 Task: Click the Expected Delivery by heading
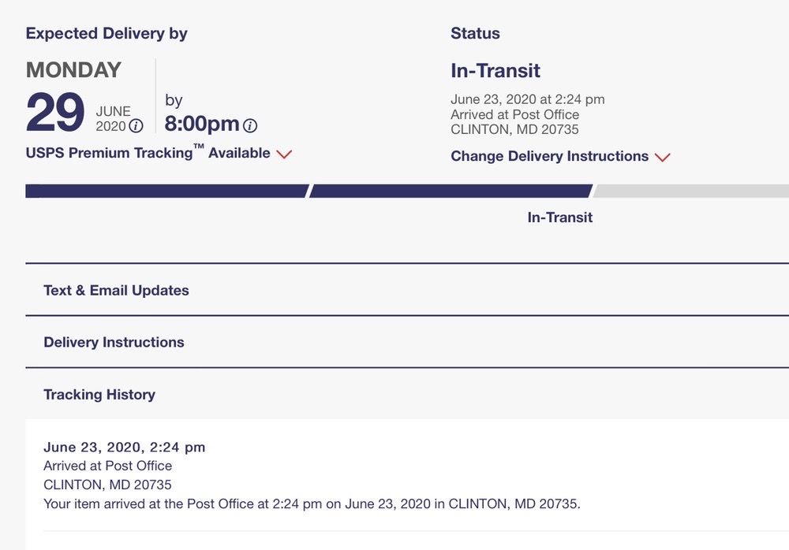pyautogui.click(x=107, y=34)
